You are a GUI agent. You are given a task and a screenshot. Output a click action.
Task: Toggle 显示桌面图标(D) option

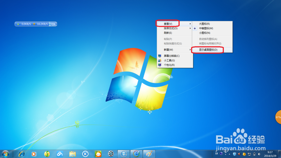click(x=212, y=50)
